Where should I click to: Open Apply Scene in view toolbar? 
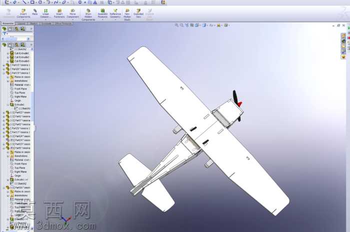(226, 25)
